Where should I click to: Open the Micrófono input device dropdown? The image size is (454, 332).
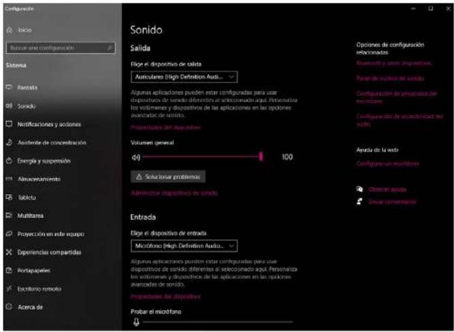184,246
